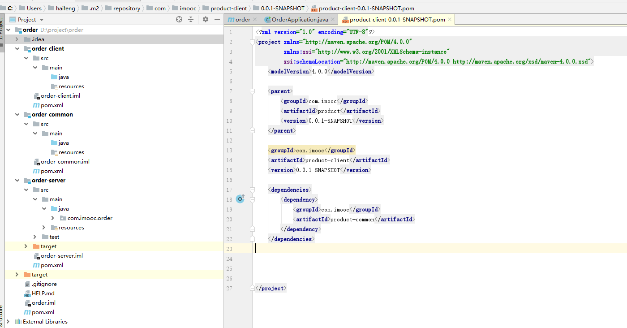Click line number 23 in the gutter
627x328 pixels.
pyautogui.click(x=229, y=249)
